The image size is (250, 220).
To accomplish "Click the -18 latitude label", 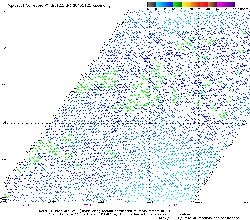I will (3, 160).
